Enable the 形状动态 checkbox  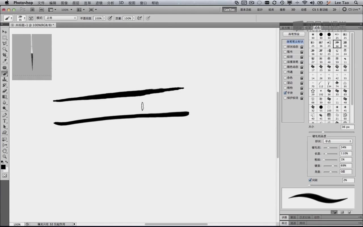pyautogui.click(x=285, y=47)
